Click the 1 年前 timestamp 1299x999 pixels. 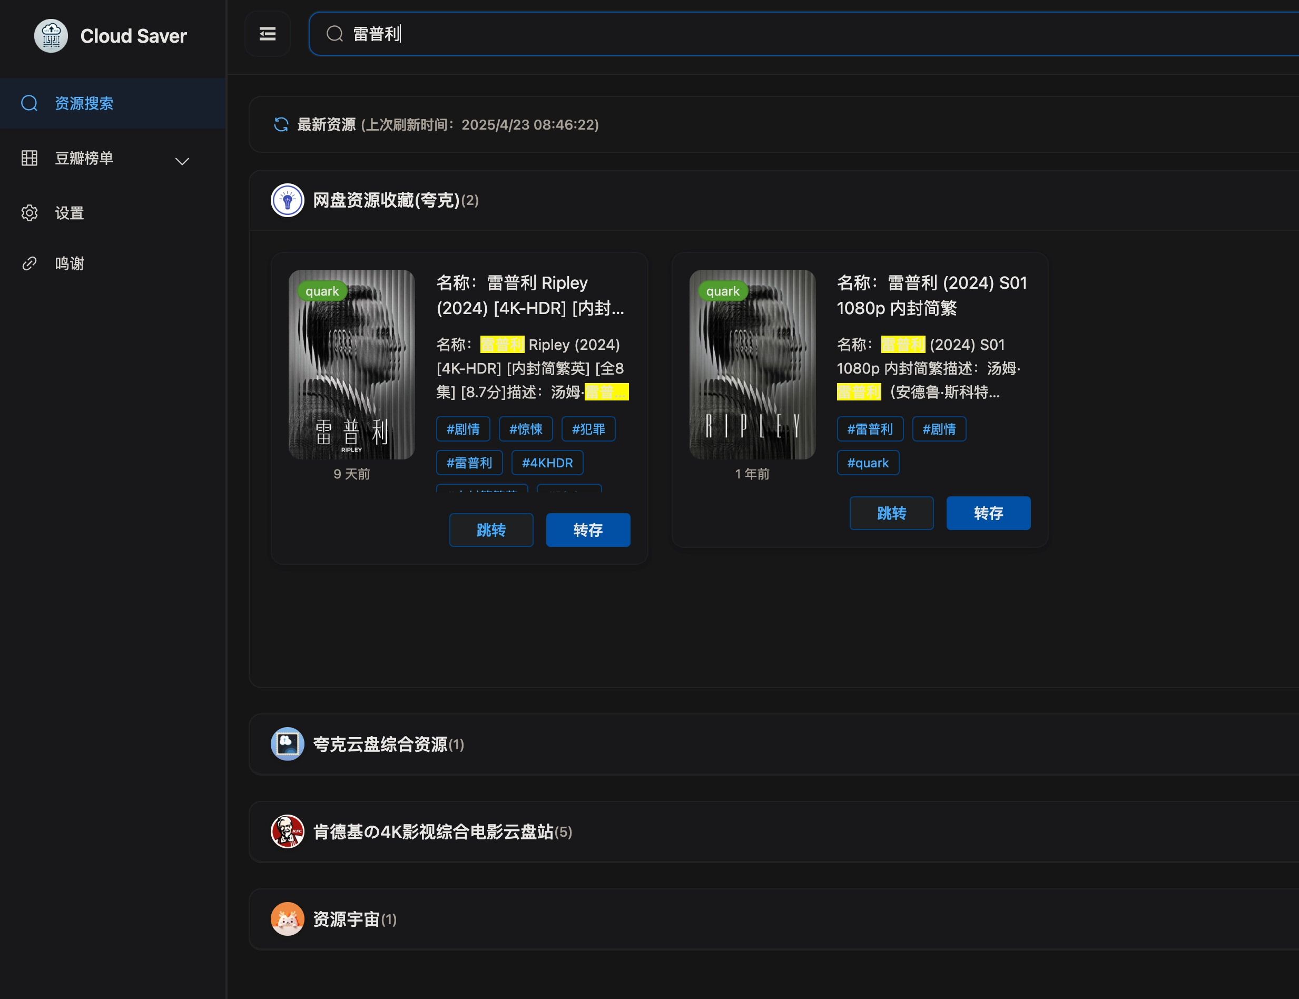coord(752,474)
